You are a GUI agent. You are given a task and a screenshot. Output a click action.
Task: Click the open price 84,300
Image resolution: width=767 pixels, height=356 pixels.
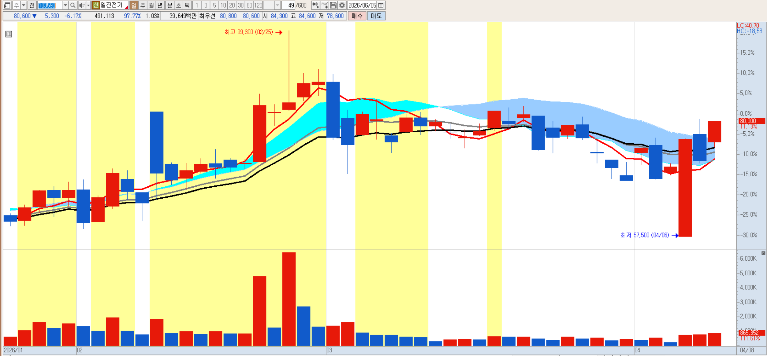pos(279,16)
